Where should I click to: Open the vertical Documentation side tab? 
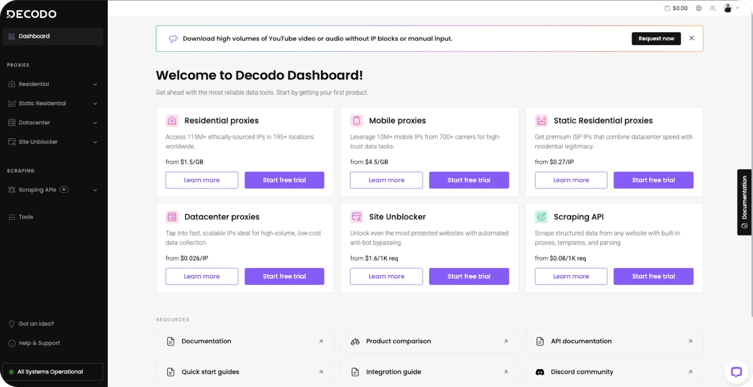point(744,202)
